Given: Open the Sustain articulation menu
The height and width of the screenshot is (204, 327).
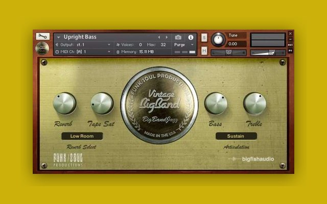Looking at the screenshot, I should [236, 136].
